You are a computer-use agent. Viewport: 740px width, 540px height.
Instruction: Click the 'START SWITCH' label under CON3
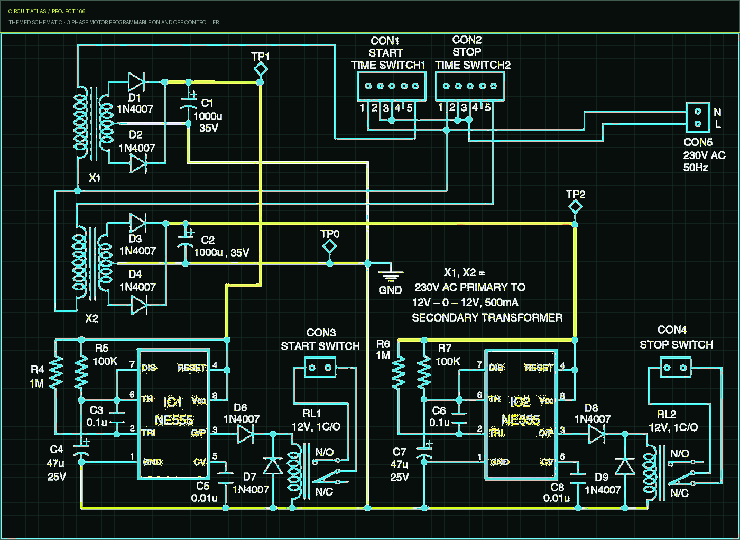(320, 346)
